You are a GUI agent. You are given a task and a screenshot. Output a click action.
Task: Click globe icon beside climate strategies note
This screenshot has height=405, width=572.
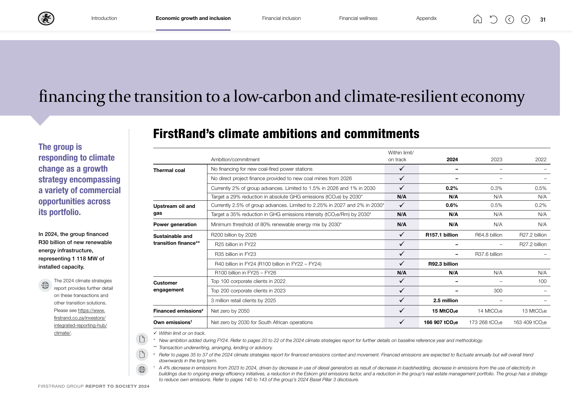45,285
